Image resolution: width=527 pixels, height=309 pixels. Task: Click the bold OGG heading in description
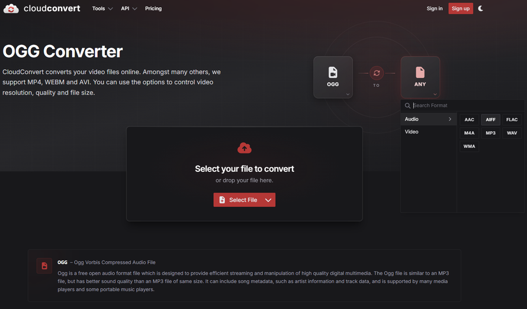[x=63, y=262]
